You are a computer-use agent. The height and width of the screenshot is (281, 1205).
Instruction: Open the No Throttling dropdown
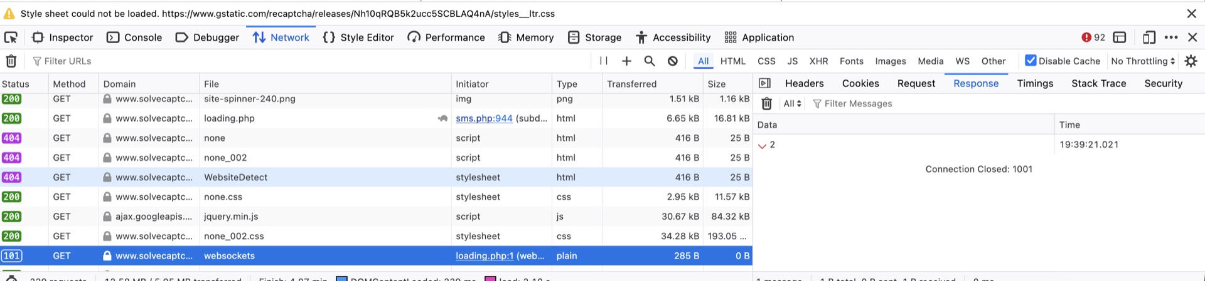pyautogui.click(x=1143, y=61)
